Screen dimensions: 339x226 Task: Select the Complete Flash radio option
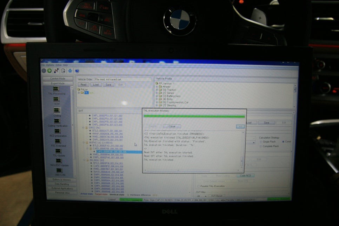coord(261,146)
